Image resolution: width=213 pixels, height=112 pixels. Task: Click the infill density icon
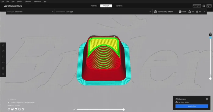180,12
